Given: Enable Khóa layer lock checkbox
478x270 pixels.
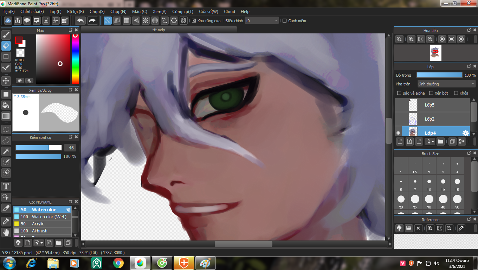Looking at the screenshot, I should point(456,93).
